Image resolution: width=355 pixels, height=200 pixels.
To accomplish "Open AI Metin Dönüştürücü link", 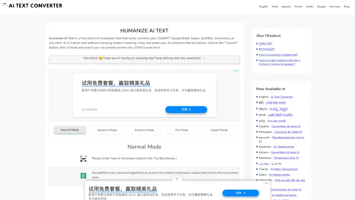I will 284,169.
